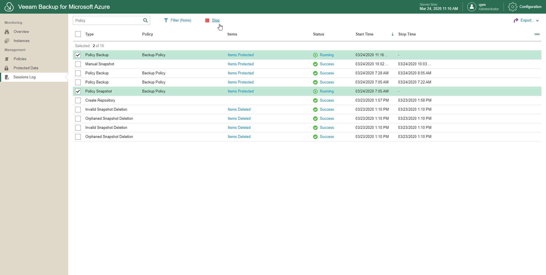Open the Protected Data page

(x=26, y=68)
